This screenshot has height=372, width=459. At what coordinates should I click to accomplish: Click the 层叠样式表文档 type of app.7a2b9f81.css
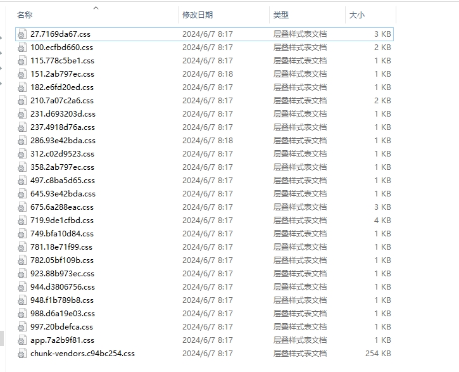[x=299, y=340]
